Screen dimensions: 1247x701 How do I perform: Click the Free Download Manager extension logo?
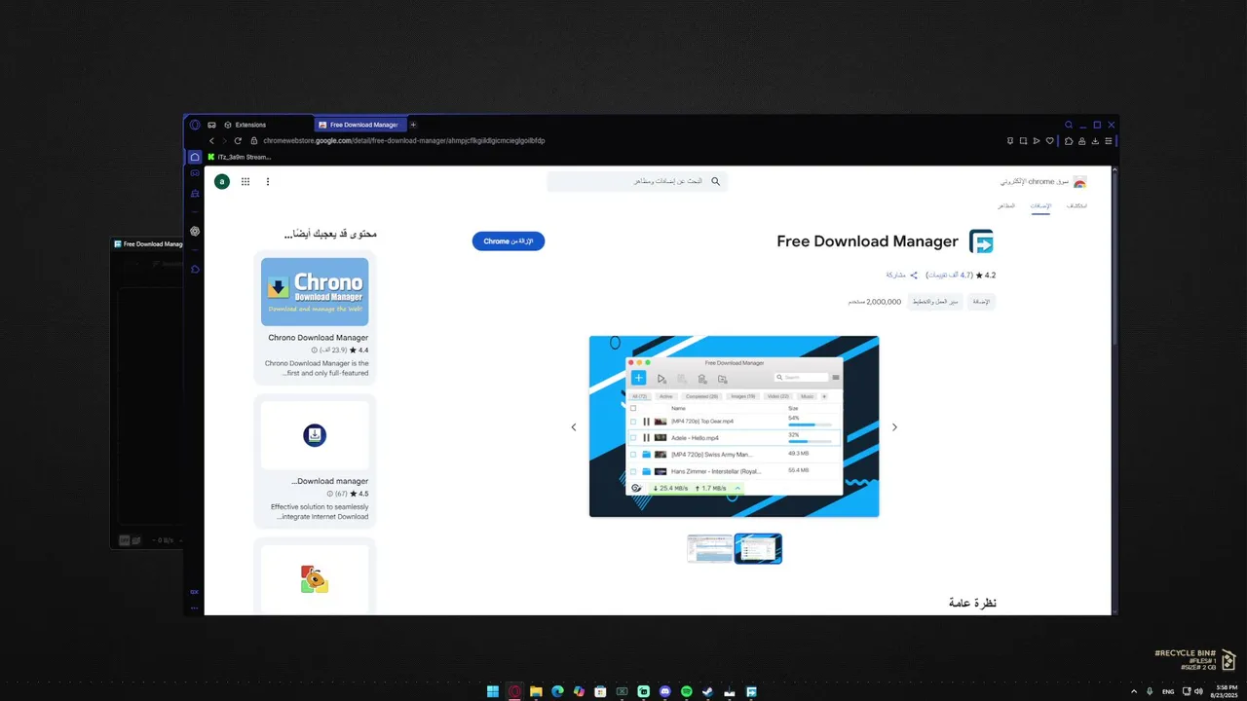[x=981, y=241]
